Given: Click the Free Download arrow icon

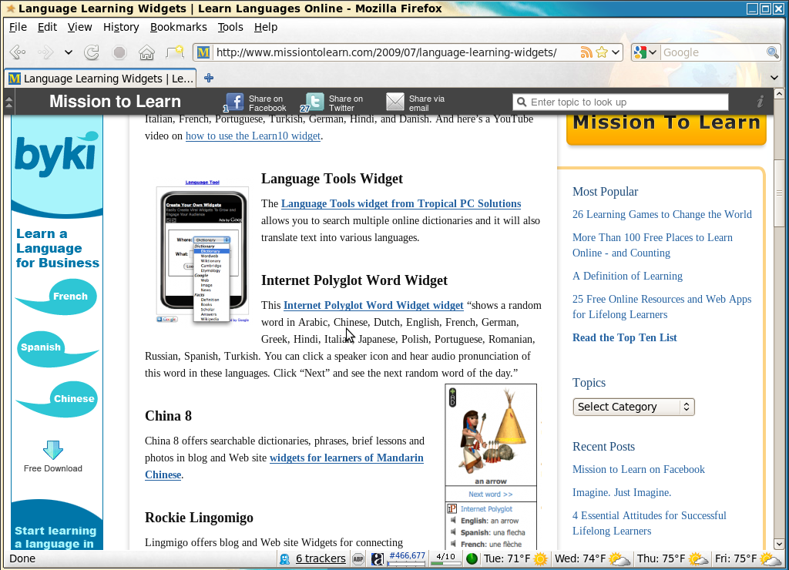Looking at the screenshot, I should pos(53,450).
